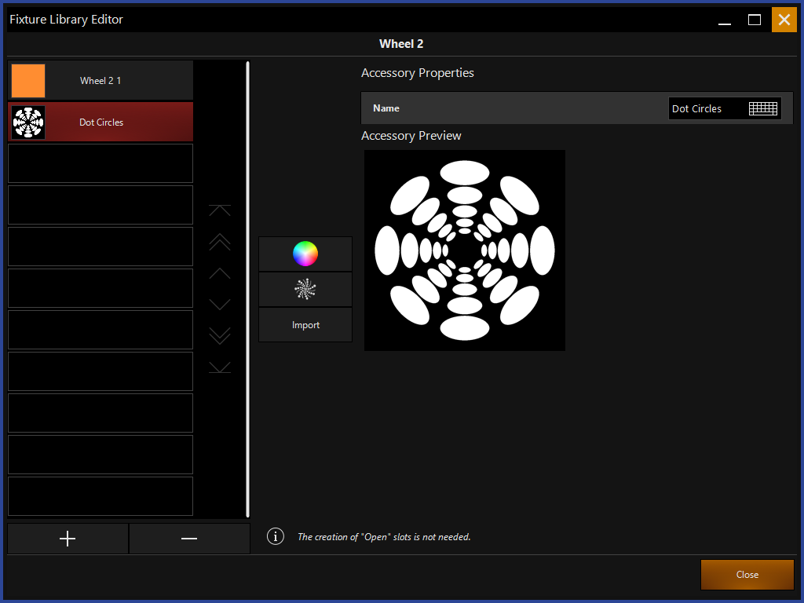Screen dimensions: 804x603
Task: Click the information icon near hint text
Action: [x=275, y=536]
